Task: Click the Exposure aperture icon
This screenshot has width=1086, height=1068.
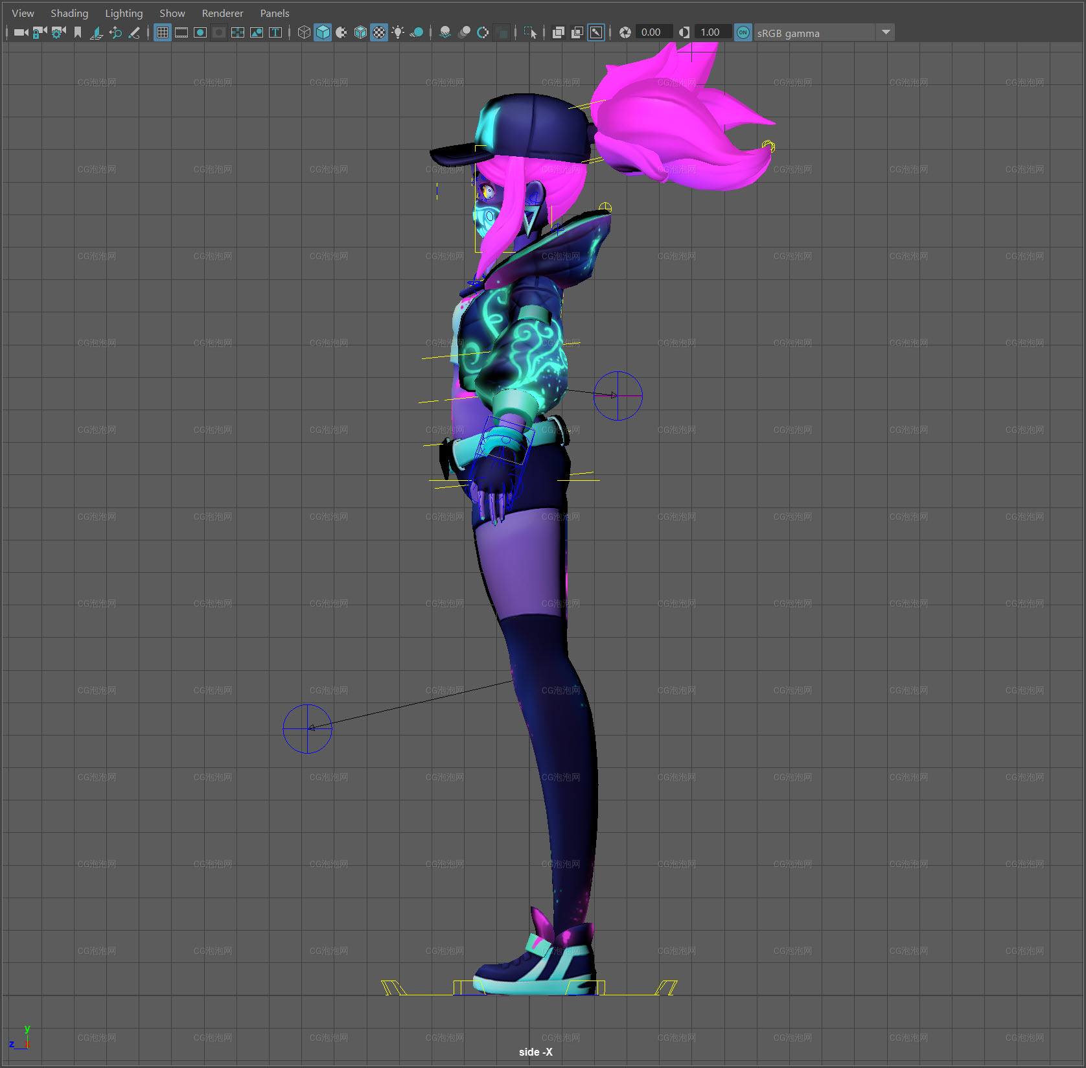Action: (x=625, y=32)
